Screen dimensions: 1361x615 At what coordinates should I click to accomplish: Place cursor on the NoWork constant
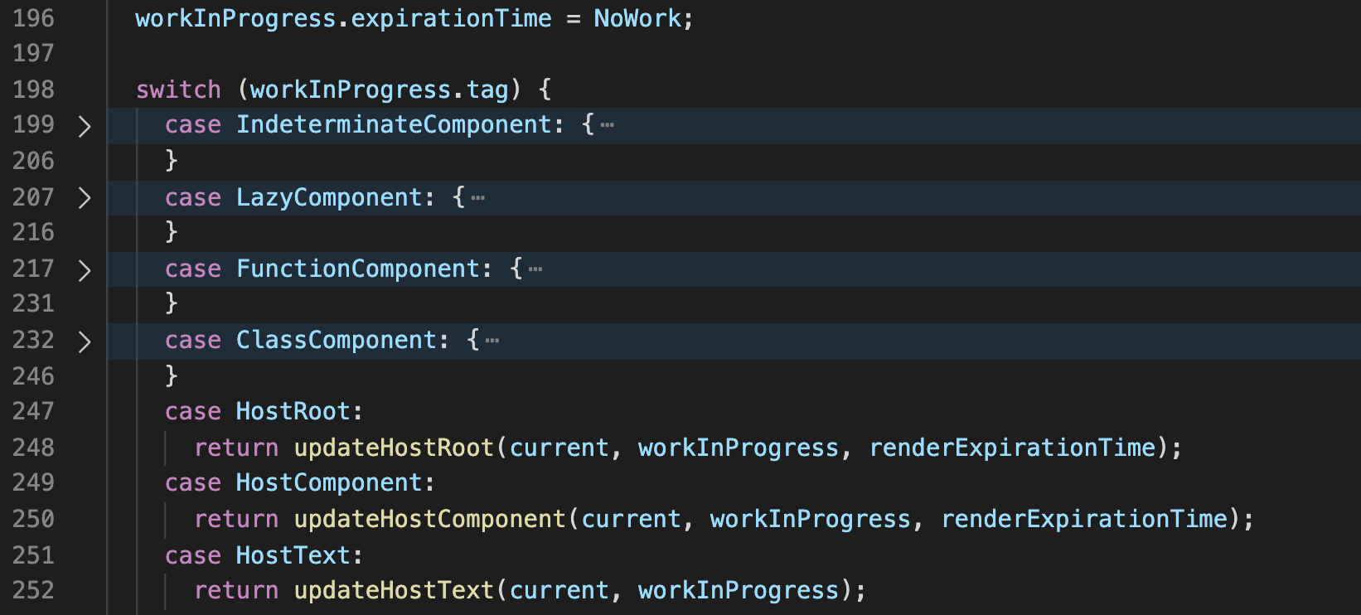tap(637, 18)
